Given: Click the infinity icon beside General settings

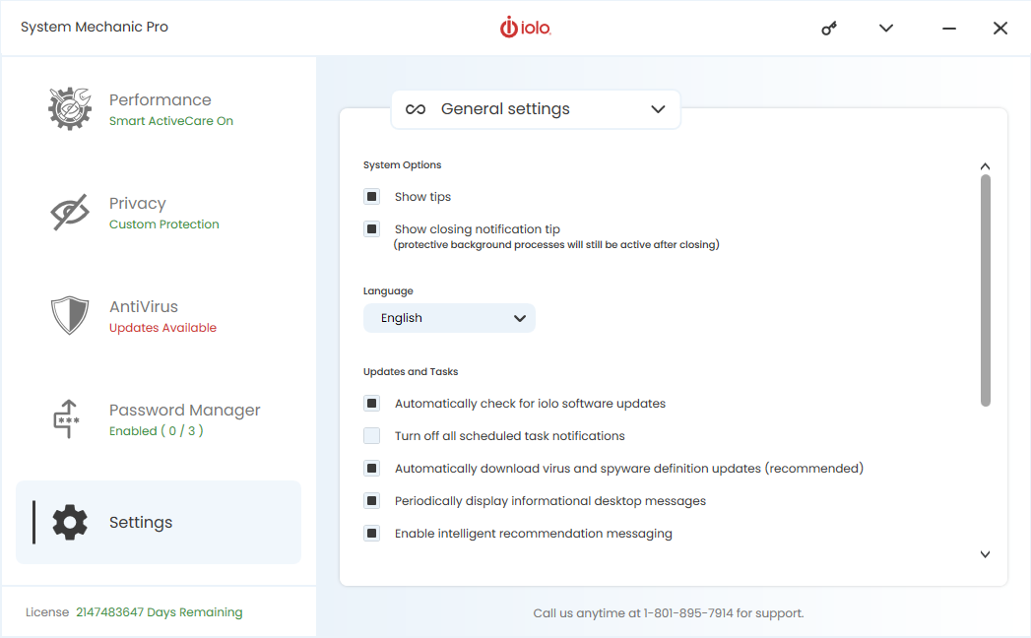Looking at the screenshot, I should click(x=416, y=109).
